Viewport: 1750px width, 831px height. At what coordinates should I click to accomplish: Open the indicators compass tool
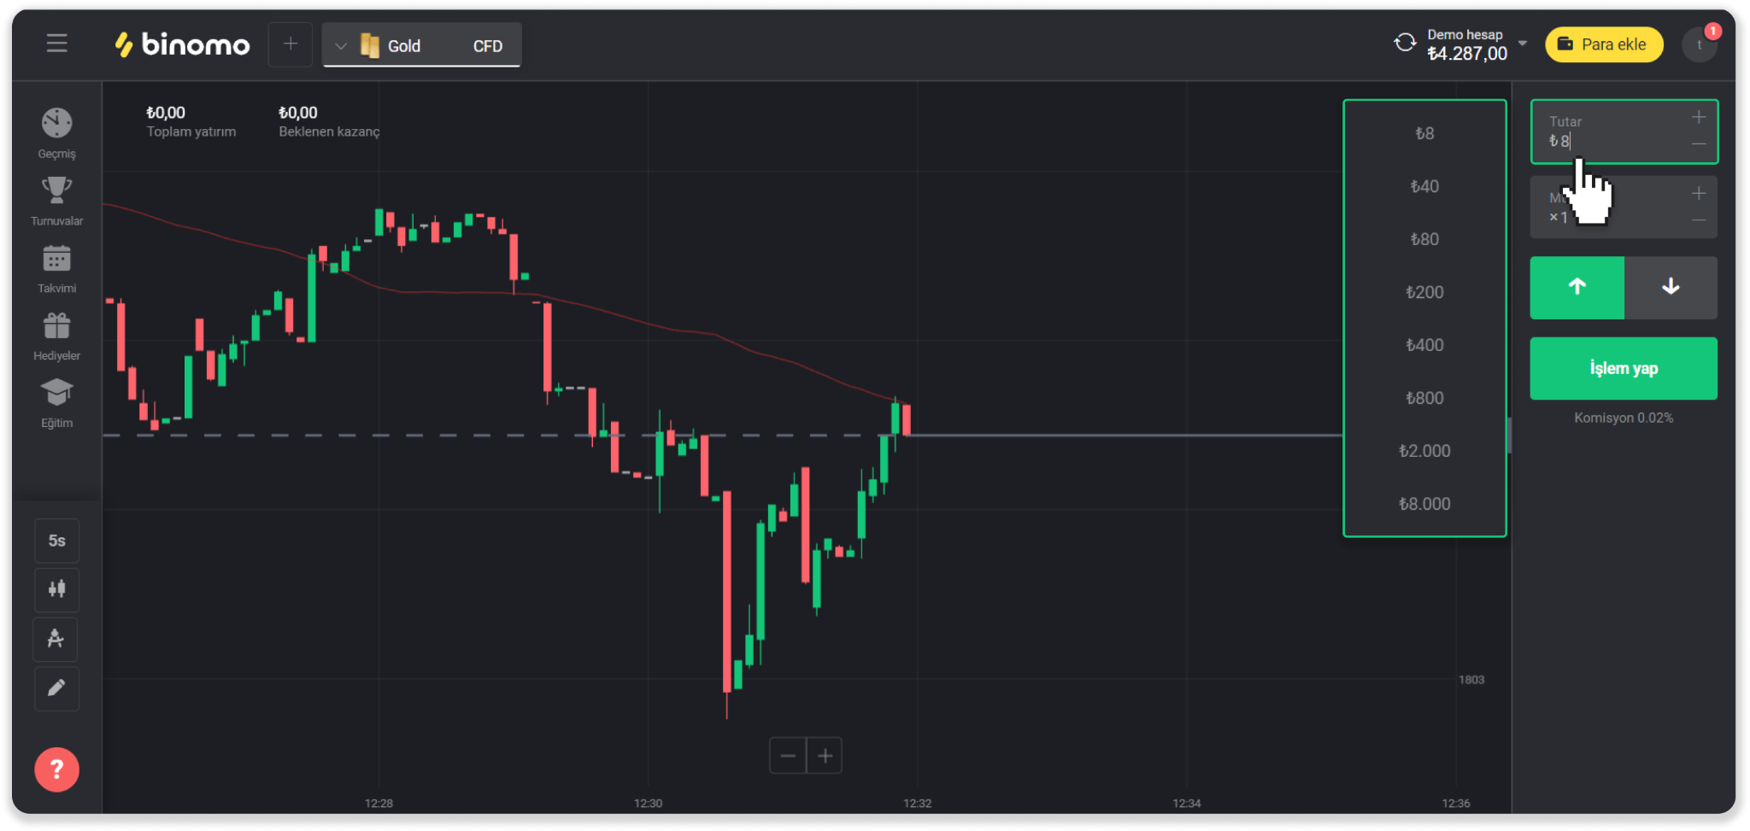(56, 639)
